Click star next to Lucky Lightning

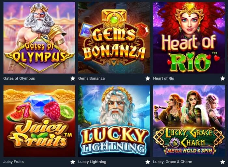point(148,162)
